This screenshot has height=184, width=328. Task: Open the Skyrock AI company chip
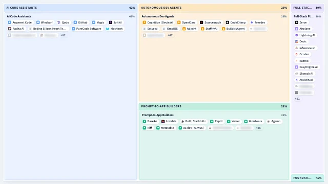coord(304,74)
